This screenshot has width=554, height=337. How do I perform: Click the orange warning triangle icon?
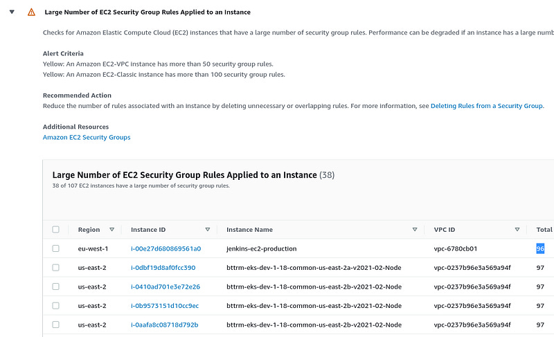pos(31,12)
